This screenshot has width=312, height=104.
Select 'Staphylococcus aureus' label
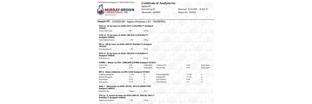pyautogui.click(x=106, y=100)
